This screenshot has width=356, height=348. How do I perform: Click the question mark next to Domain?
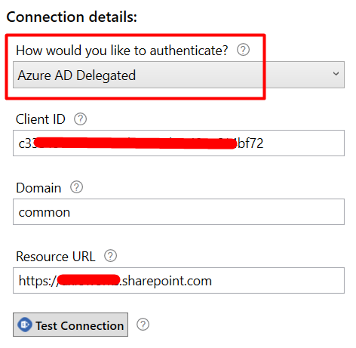[x=76, y=187]
